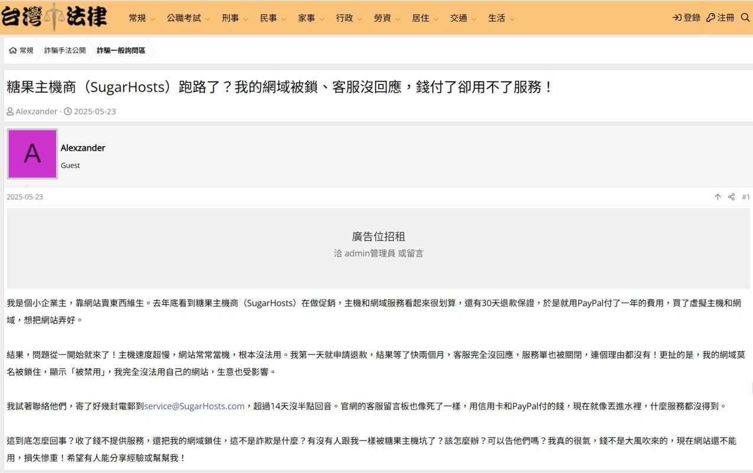Open the 民事 menu item

tap(268, 18)
